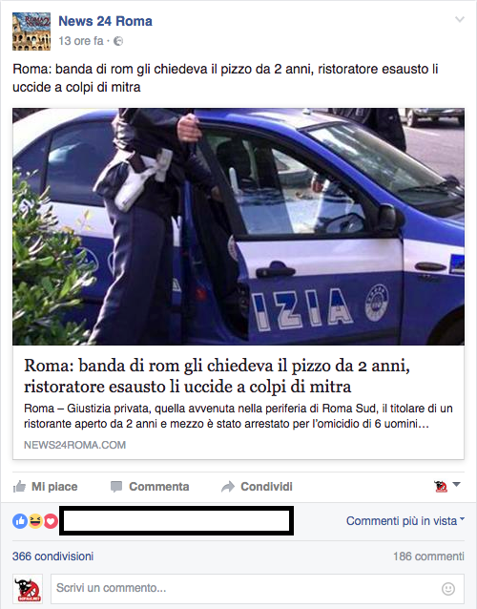The width and height of the screenshot is (477, 609).
Task: Open the comment-as identity selector arrow
Action: click(x=447, y=486)
